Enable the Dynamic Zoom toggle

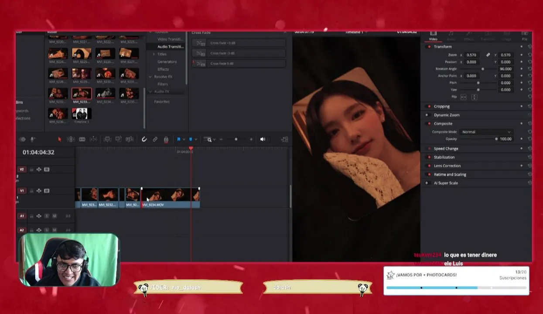tap(427, 115)
